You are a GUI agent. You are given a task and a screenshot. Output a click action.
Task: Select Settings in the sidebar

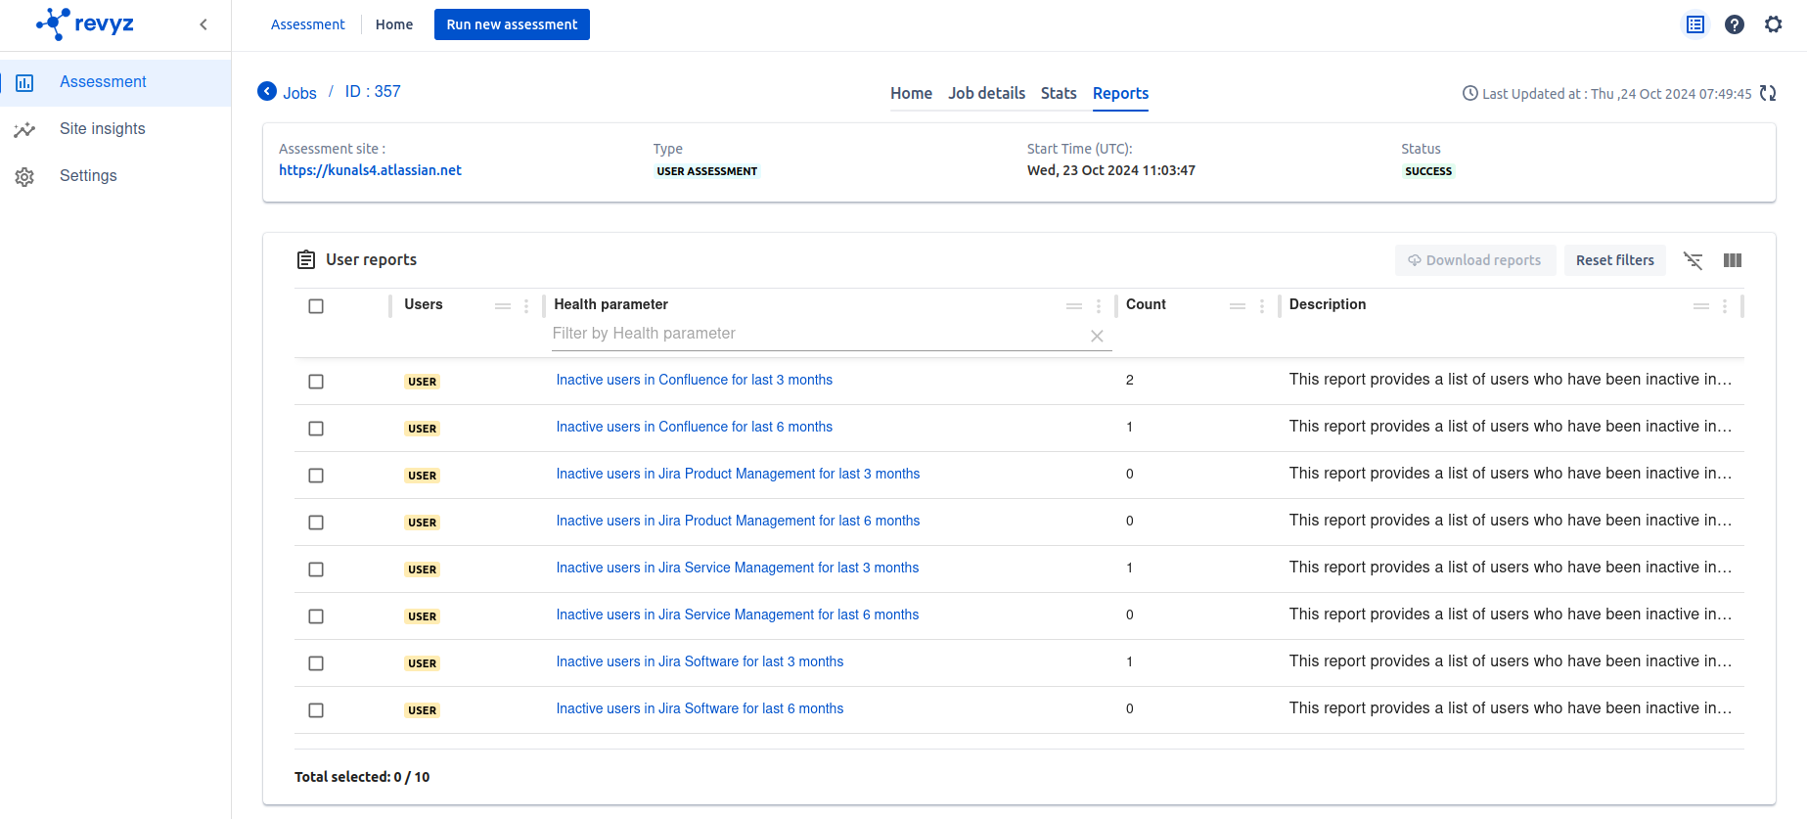(x=115, y=176)
